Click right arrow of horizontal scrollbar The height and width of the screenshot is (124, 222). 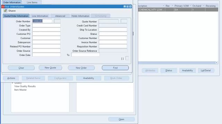click(216, 63)
